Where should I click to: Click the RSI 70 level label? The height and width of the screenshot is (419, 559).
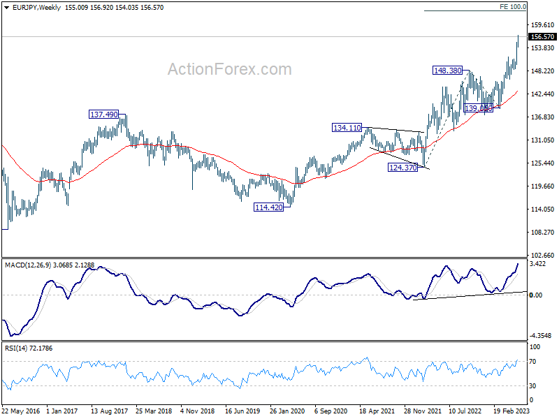coord(532,362)
